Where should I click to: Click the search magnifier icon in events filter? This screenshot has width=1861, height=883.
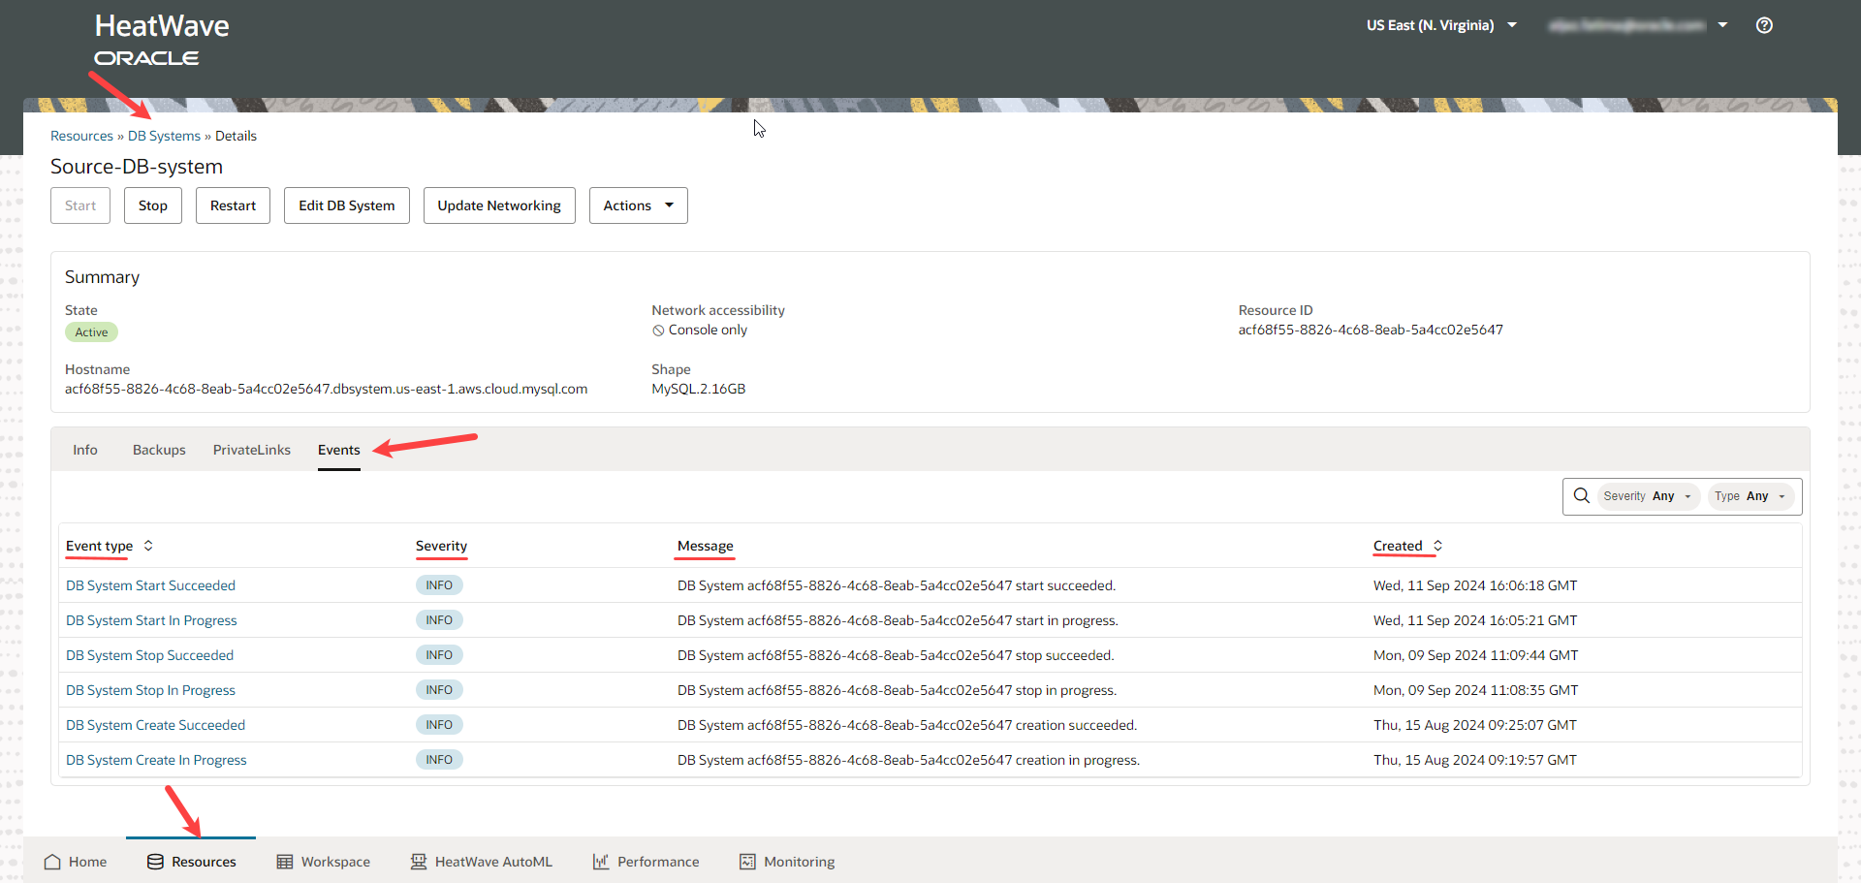tap(1581, 496)
